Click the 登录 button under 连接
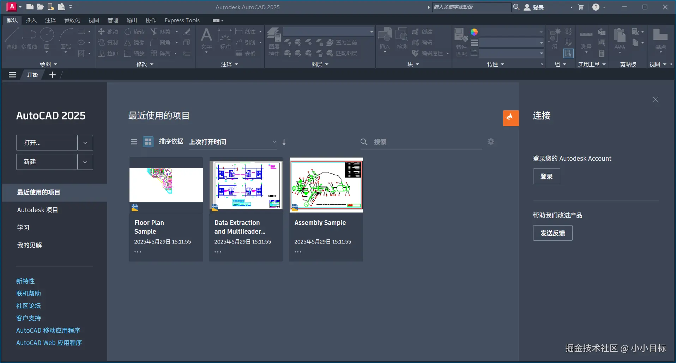This screenshot has width=676, height=363. [x=547, y=177]
